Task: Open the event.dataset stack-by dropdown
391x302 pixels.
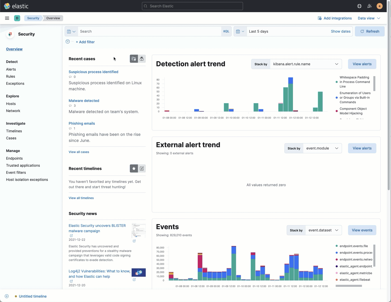Action: (323, 230)
